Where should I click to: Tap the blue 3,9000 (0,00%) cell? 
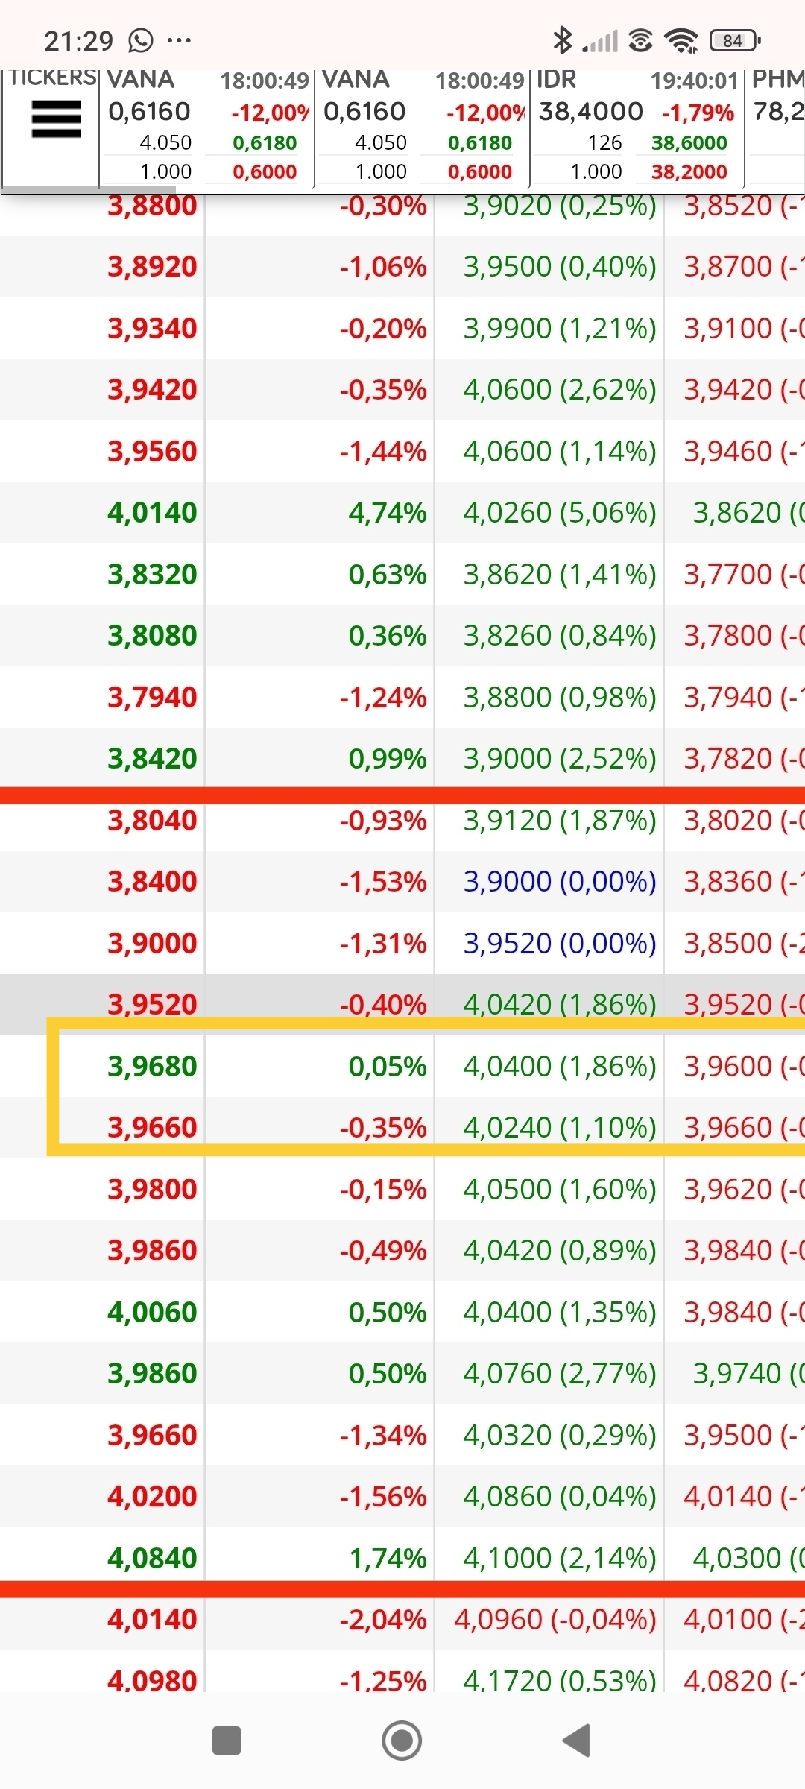560,882
